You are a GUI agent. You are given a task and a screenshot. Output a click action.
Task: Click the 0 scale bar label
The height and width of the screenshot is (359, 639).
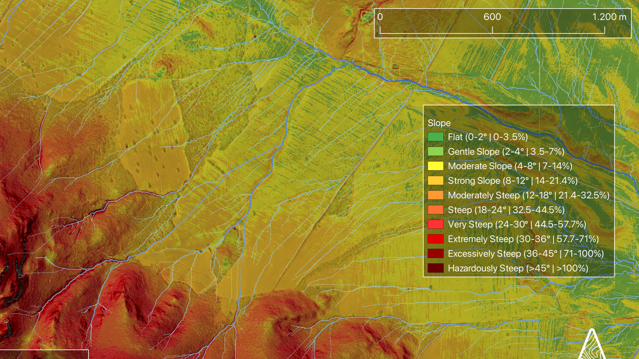(380, 17)
